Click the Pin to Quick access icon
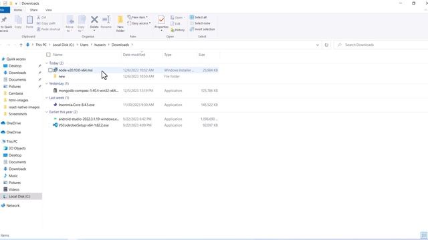This screenshot has height=240, width=428. click(x=4, y=19)
